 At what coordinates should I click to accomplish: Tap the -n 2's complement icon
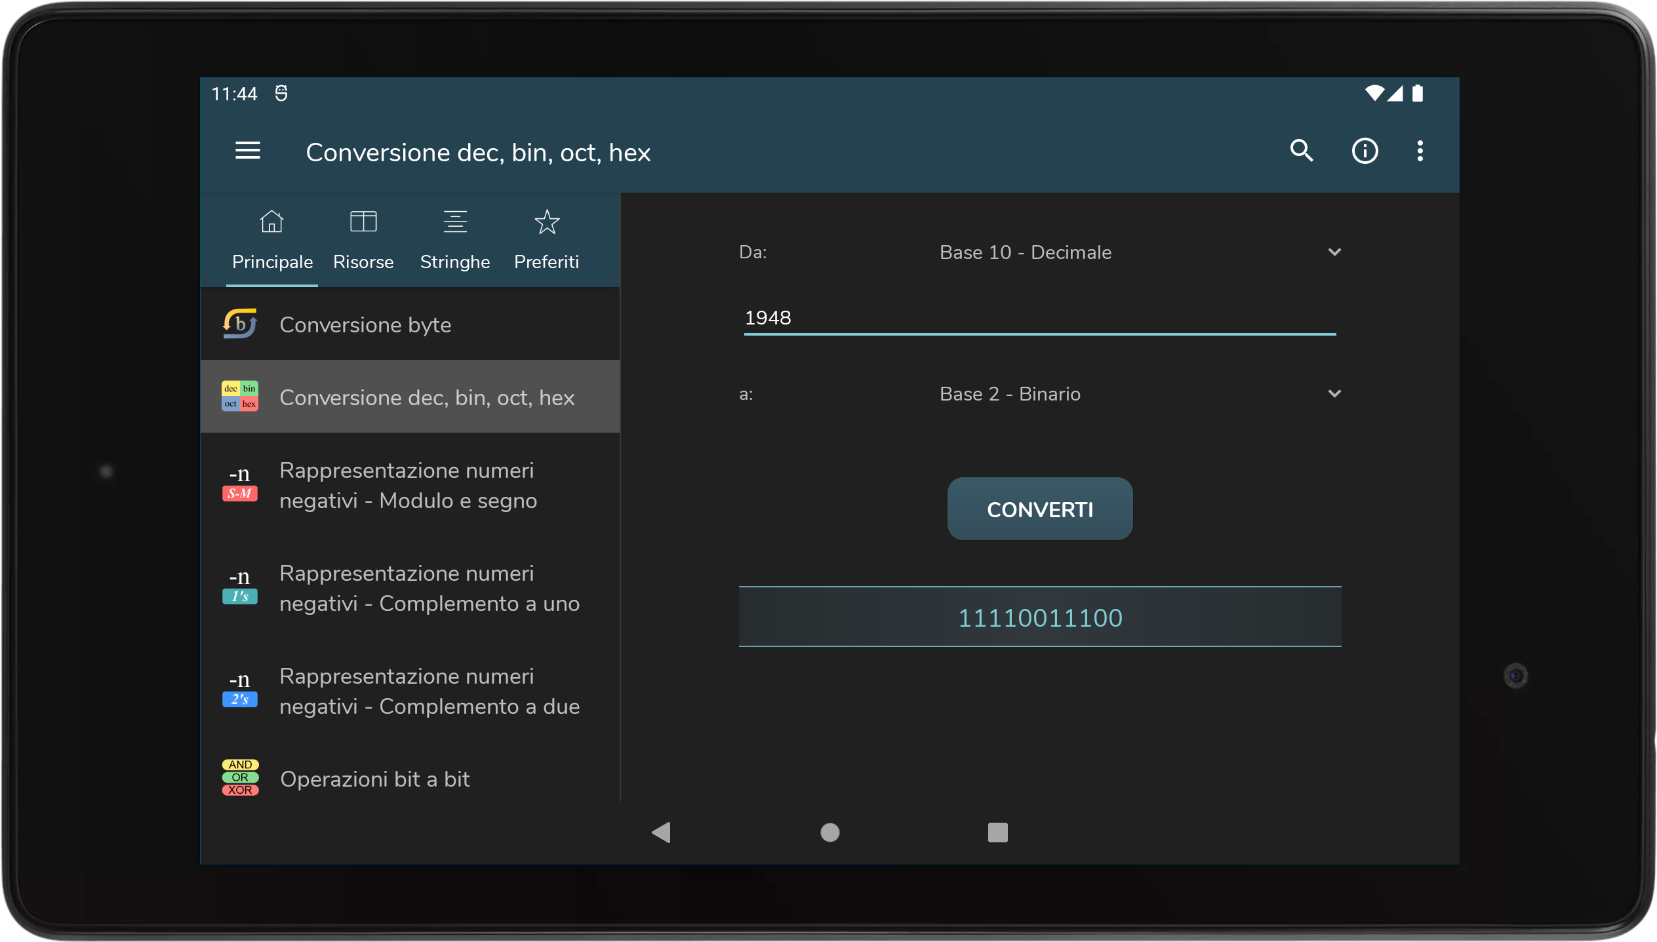point(240,690)
